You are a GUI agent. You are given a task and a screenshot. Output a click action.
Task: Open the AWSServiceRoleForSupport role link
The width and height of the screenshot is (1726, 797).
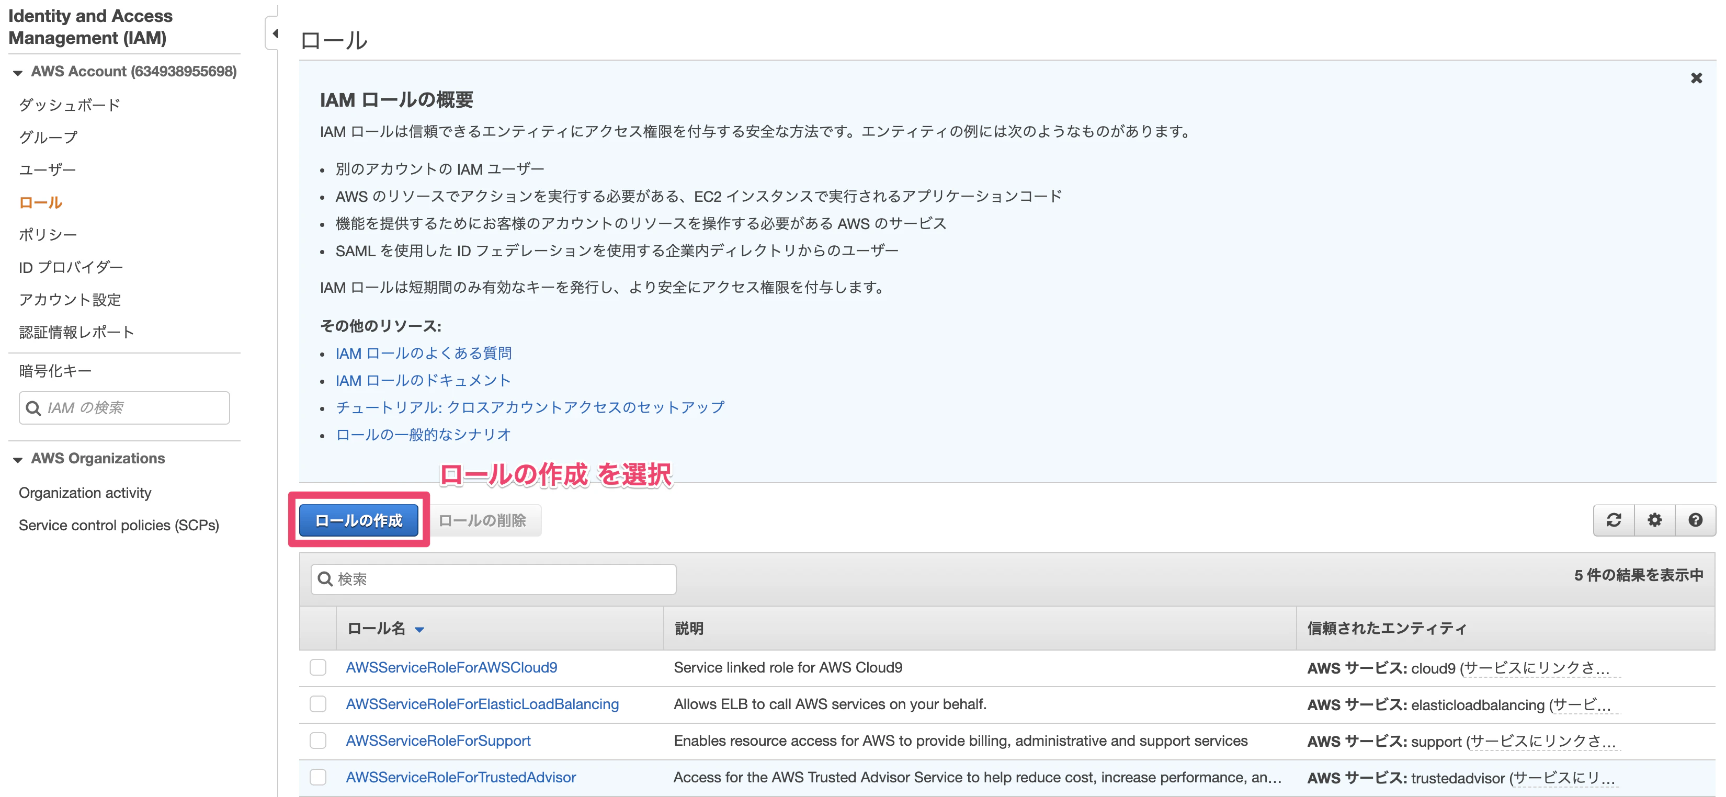click(x=438, y=740)
